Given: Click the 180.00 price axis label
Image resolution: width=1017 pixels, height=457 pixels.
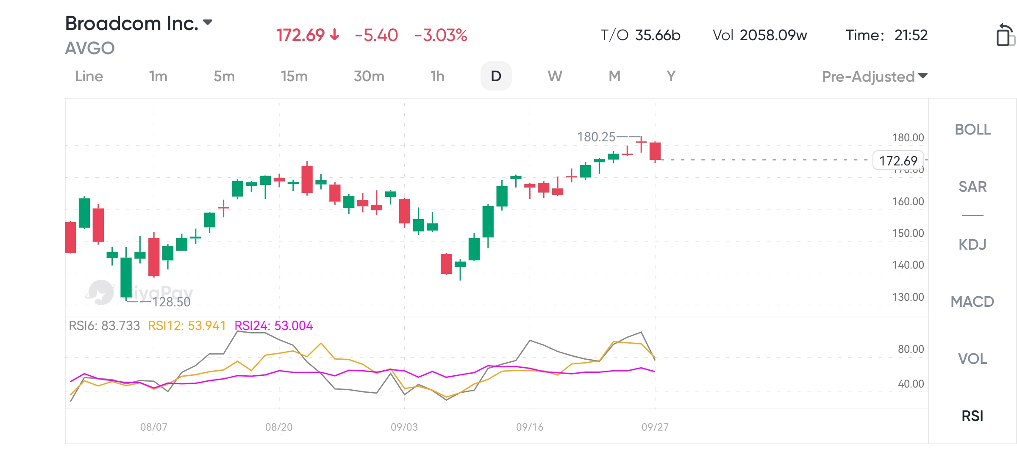Looking at the screenshot, I should (x=908, y=138).
